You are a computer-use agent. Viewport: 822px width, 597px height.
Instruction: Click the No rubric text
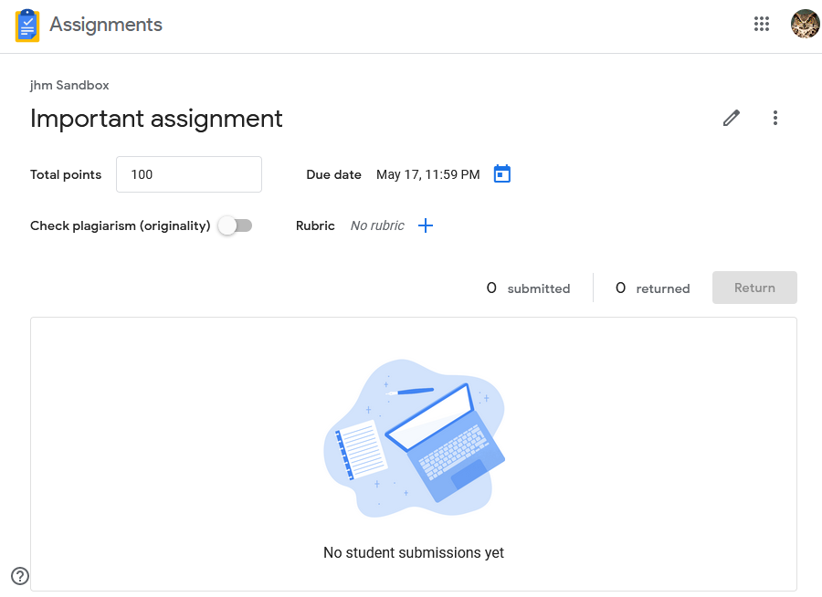[x=377, y=225]
